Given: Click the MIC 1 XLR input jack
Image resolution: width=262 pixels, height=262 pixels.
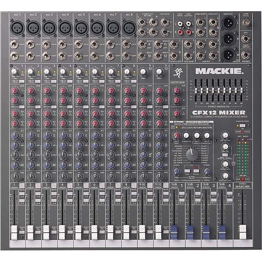Looking at the screenshot, I should 17,28.
